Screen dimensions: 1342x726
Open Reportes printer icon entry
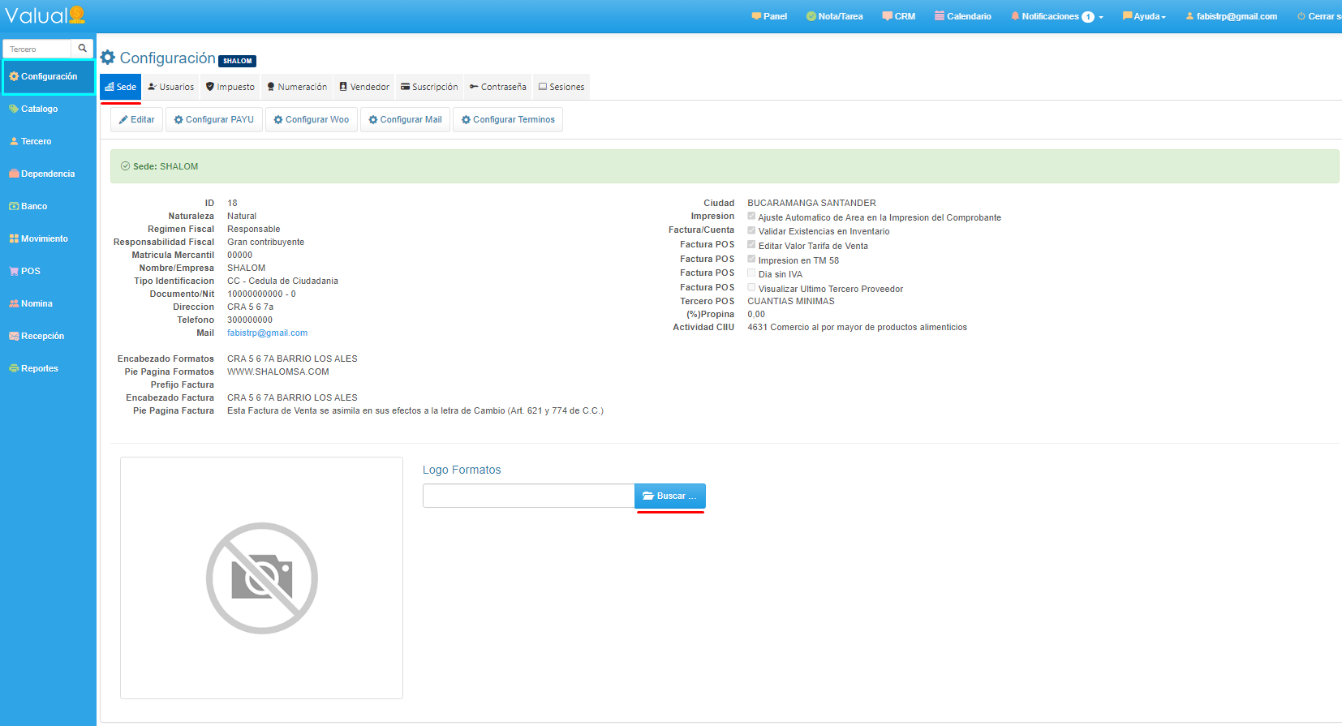(39, 368)
